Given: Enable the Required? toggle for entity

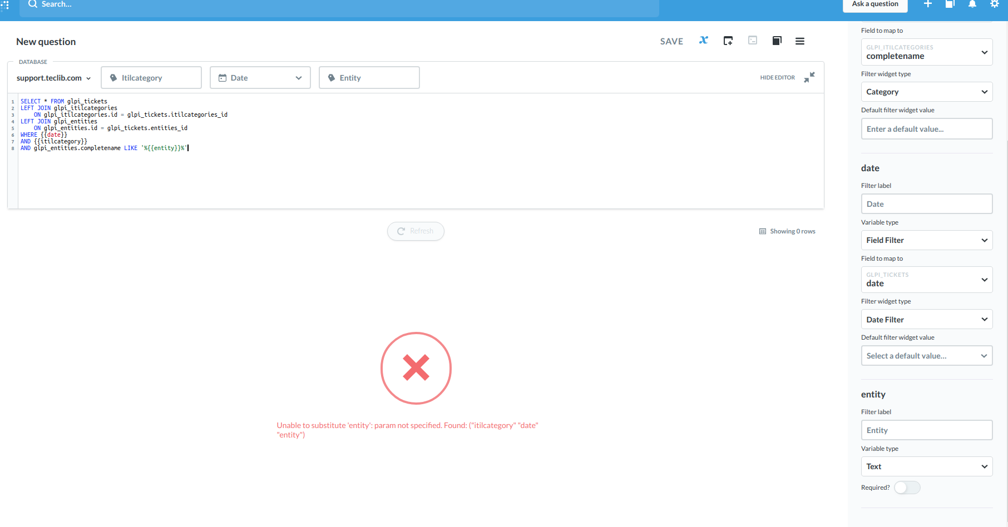Looking at the screenshot, I should [907, 487].
